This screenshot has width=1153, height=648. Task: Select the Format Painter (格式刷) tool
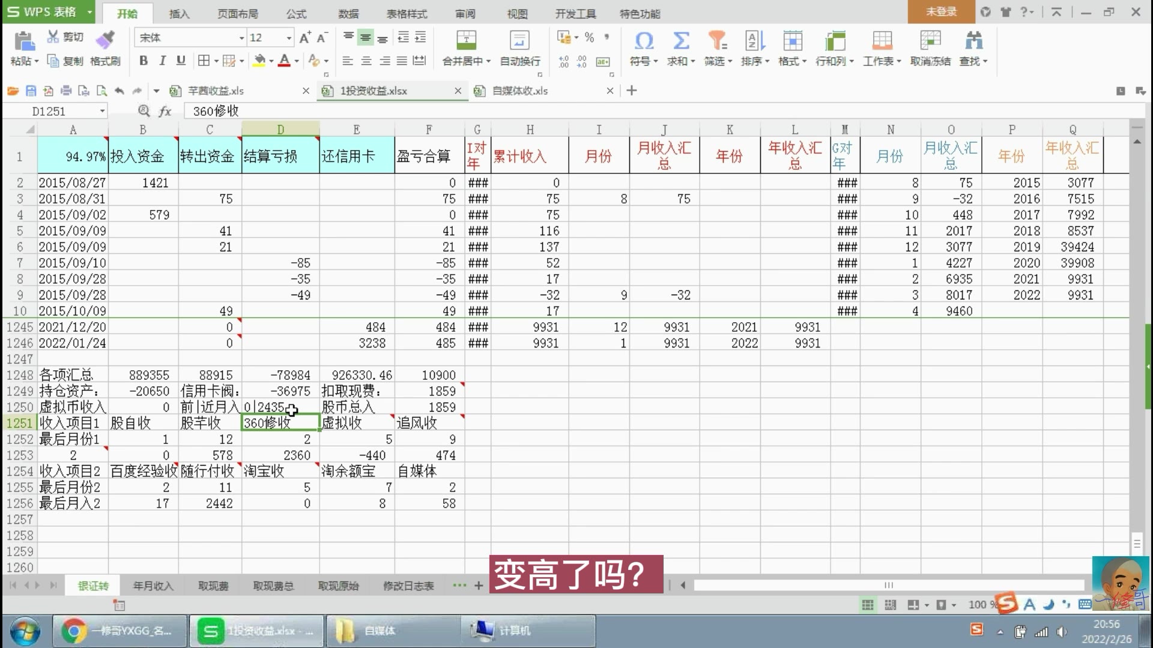pyautogui.click(x=104, y=47)
